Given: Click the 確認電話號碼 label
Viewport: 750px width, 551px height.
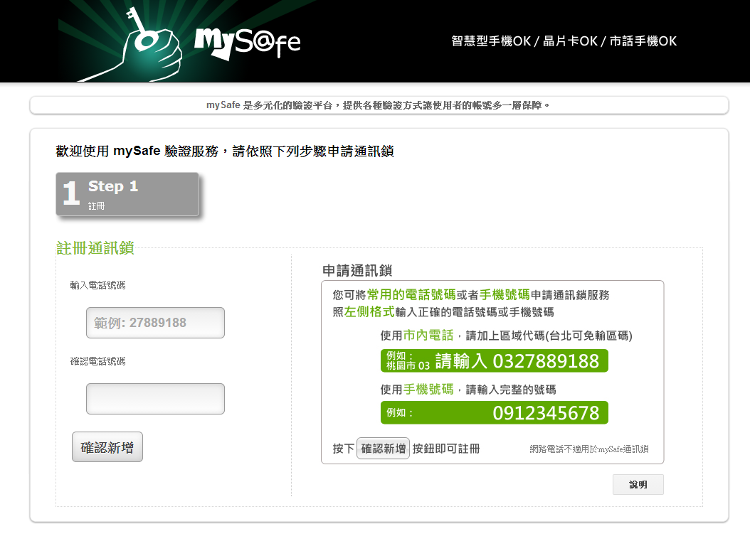Looking at the screenshot, I should 98,361.
